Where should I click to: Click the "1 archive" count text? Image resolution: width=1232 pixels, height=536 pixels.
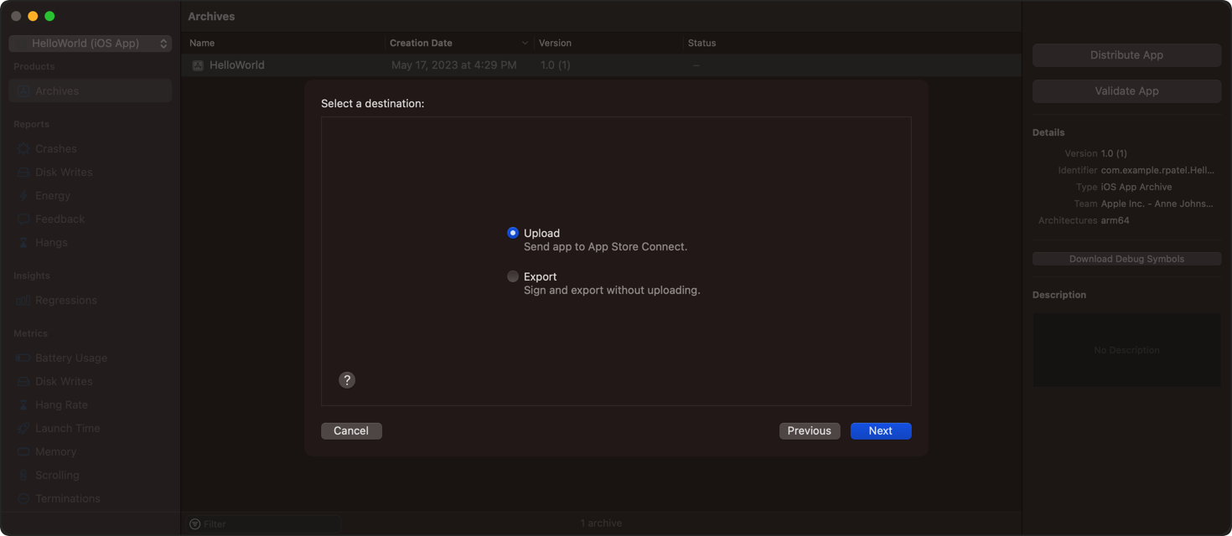pos(602,523)
